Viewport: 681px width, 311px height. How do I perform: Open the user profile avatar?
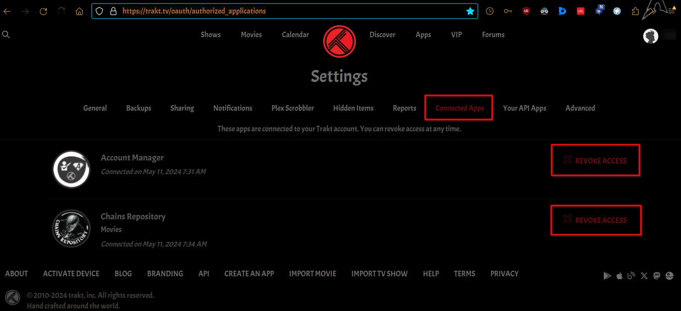tap(651, 36)
